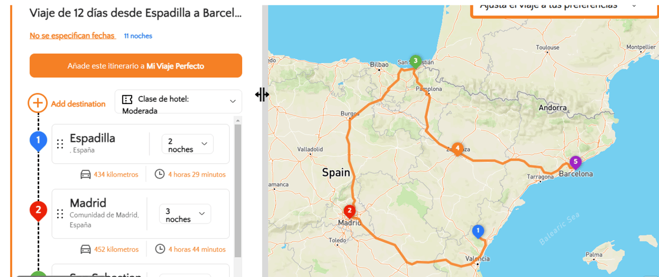Click 434 kilometros driving distance link
This screenshot has width=659, height=277.
click(x=116, y=174)
